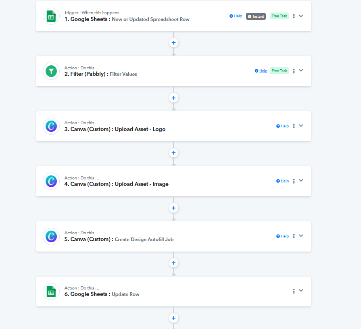Click the Canva icon in Upload Asset - Logo step
This screenshot has height=329, width=361.
51,126
